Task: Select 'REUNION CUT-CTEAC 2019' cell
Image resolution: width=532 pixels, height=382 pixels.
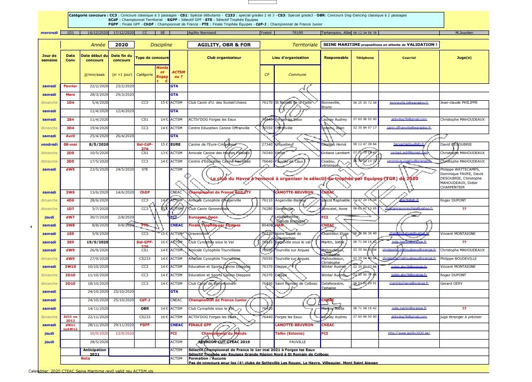Action: (x=224, y=342)
